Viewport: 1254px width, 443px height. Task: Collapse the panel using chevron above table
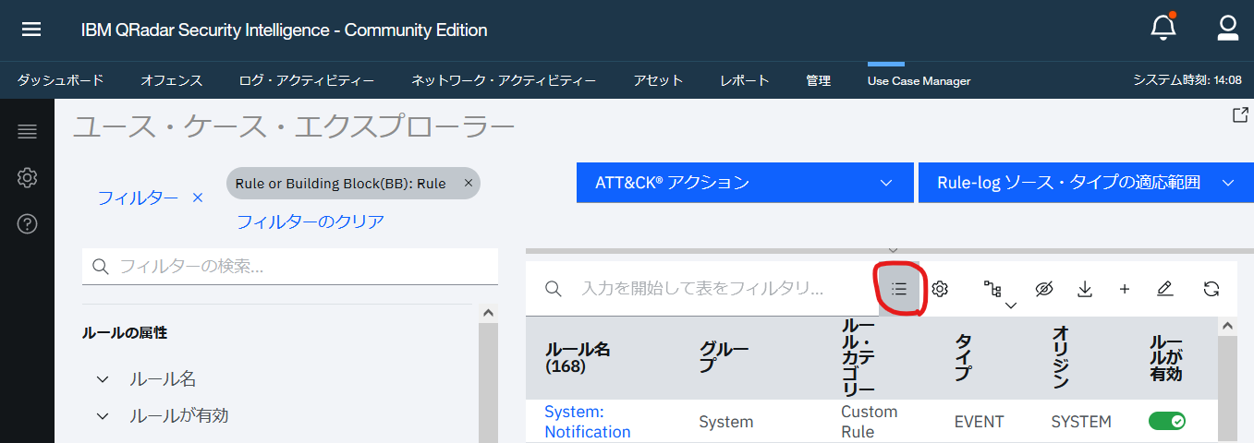coord(893,250)
